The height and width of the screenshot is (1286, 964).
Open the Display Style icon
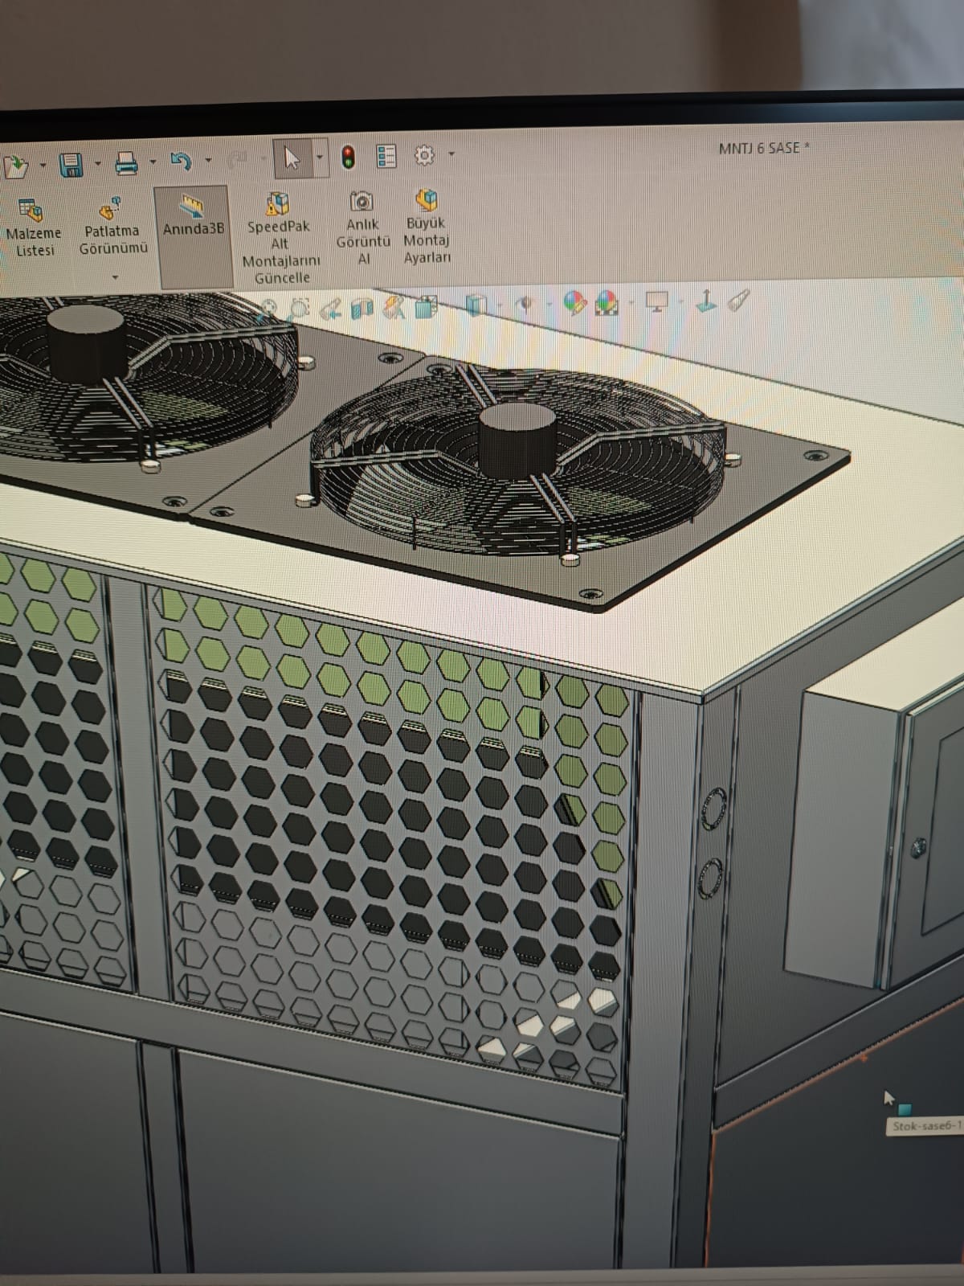(x=476, y=305)
